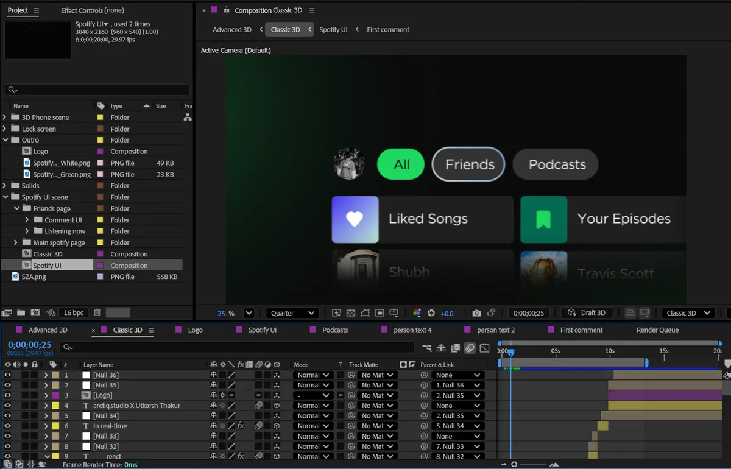Click First comment in the composition breadcrumb
The image size is (731, 469).
click(x=388, y=29)
